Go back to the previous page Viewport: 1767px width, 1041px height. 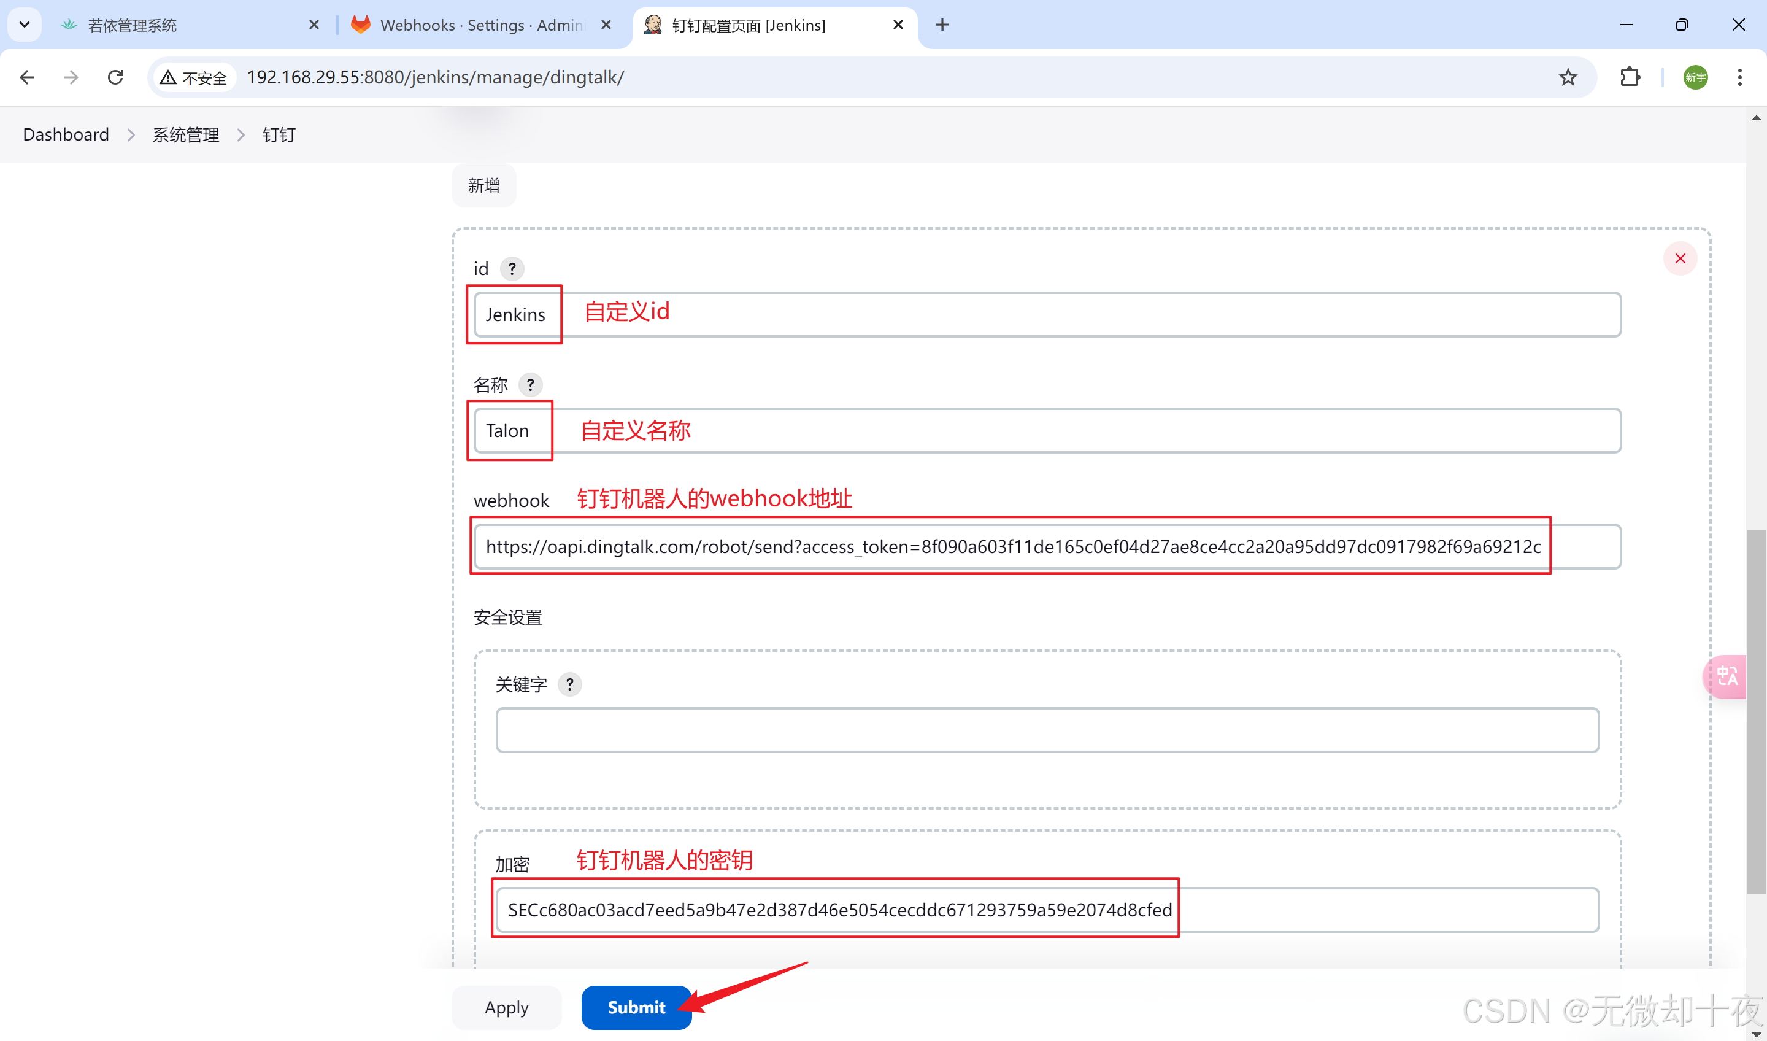28,77
